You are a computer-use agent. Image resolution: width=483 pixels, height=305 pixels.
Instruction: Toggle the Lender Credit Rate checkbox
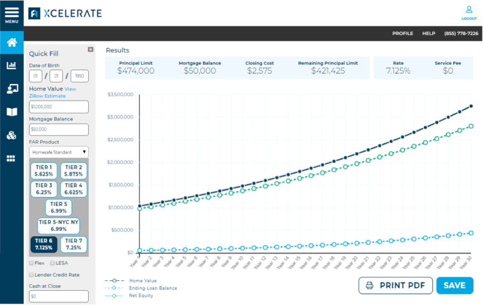point(32,275)
